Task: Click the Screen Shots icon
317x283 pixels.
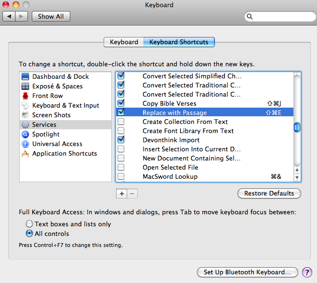Action: tap(25, 115)
